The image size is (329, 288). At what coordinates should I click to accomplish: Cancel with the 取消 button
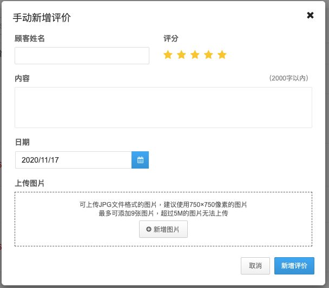(x=255, y=266)
